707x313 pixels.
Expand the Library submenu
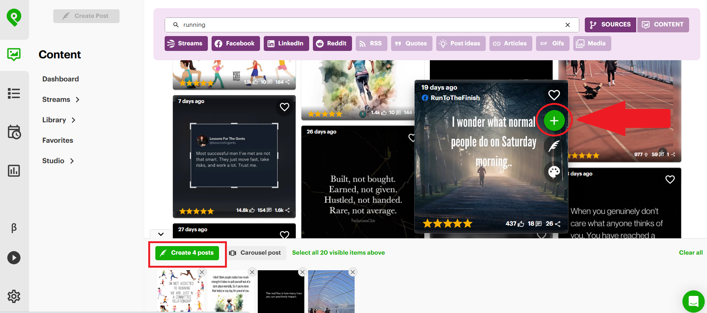[x=73, y=120]
